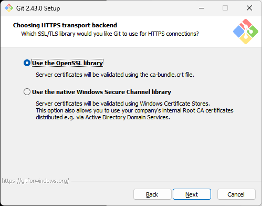Screen dimensions: 262x206
Task: Close the Git Setup window
Action: [249, 8]
